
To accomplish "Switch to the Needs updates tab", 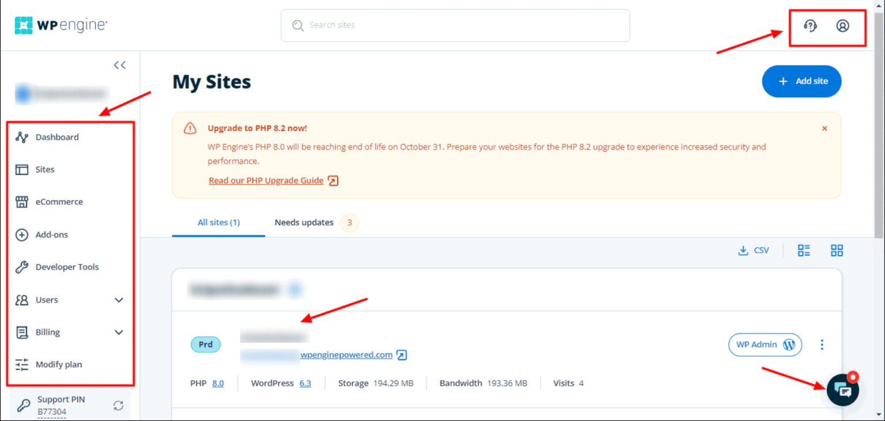I will [x=304, y=223].
